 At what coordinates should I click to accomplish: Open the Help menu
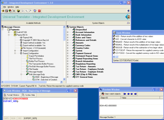[x=17, y=7]
